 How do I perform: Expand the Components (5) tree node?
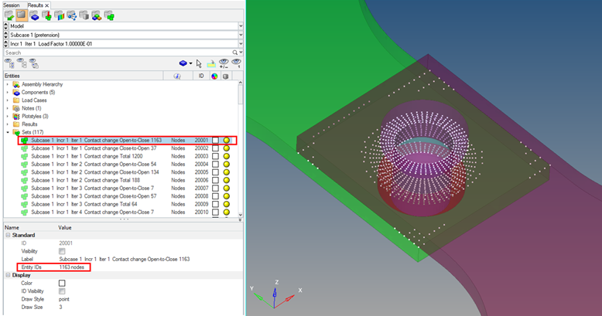(7, 92)
